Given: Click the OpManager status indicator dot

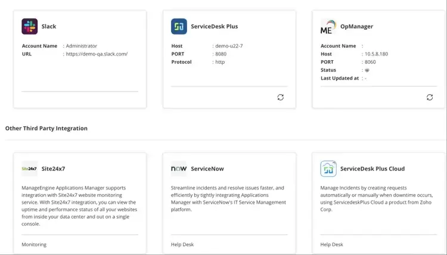Looking at the screenshot, I should coord(367,70).
